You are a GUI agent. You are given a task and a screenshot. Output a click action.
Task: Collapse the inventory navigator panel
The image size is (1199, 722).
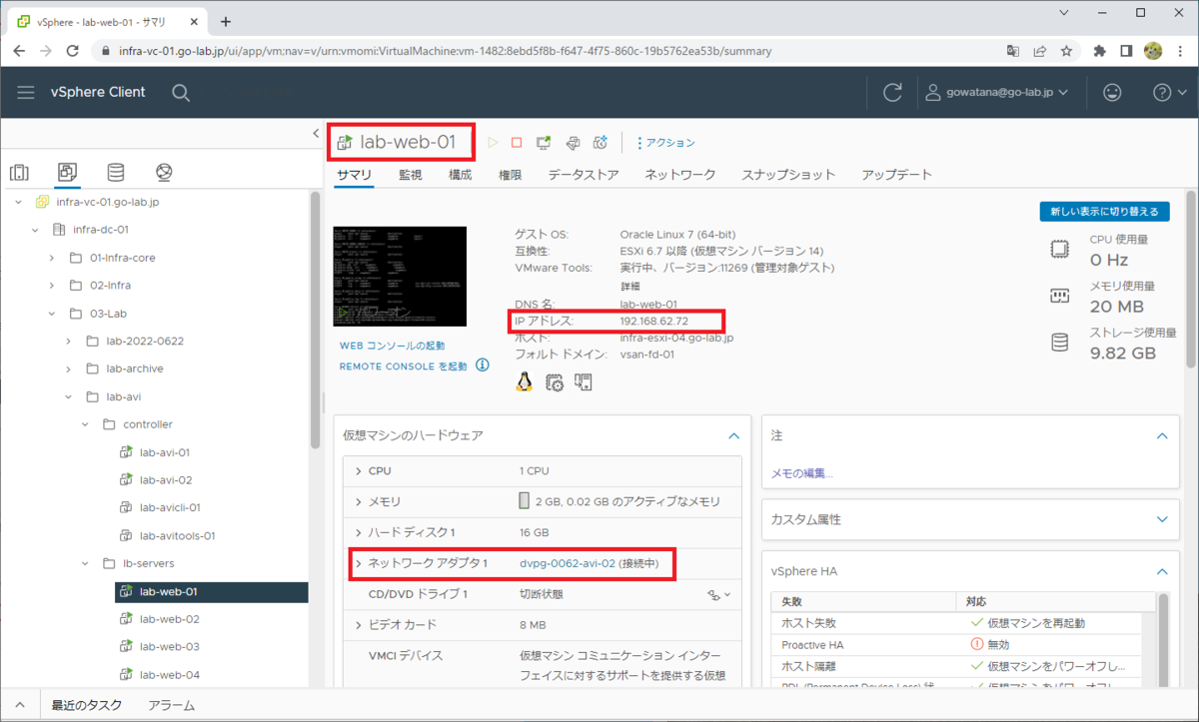[317, 134]
